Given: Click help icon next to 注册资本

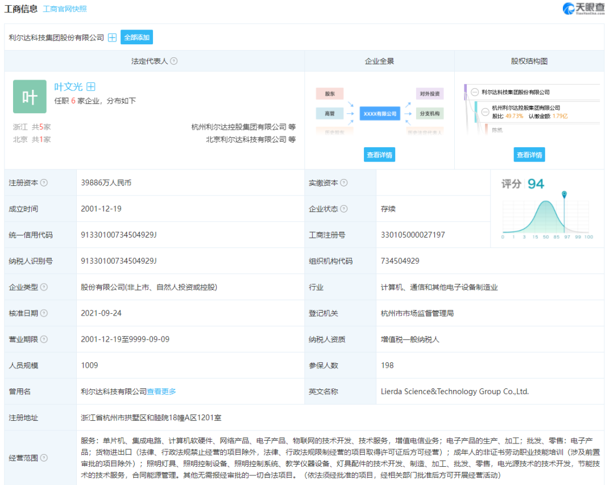Looking at the screenshot, I should 44,183.
